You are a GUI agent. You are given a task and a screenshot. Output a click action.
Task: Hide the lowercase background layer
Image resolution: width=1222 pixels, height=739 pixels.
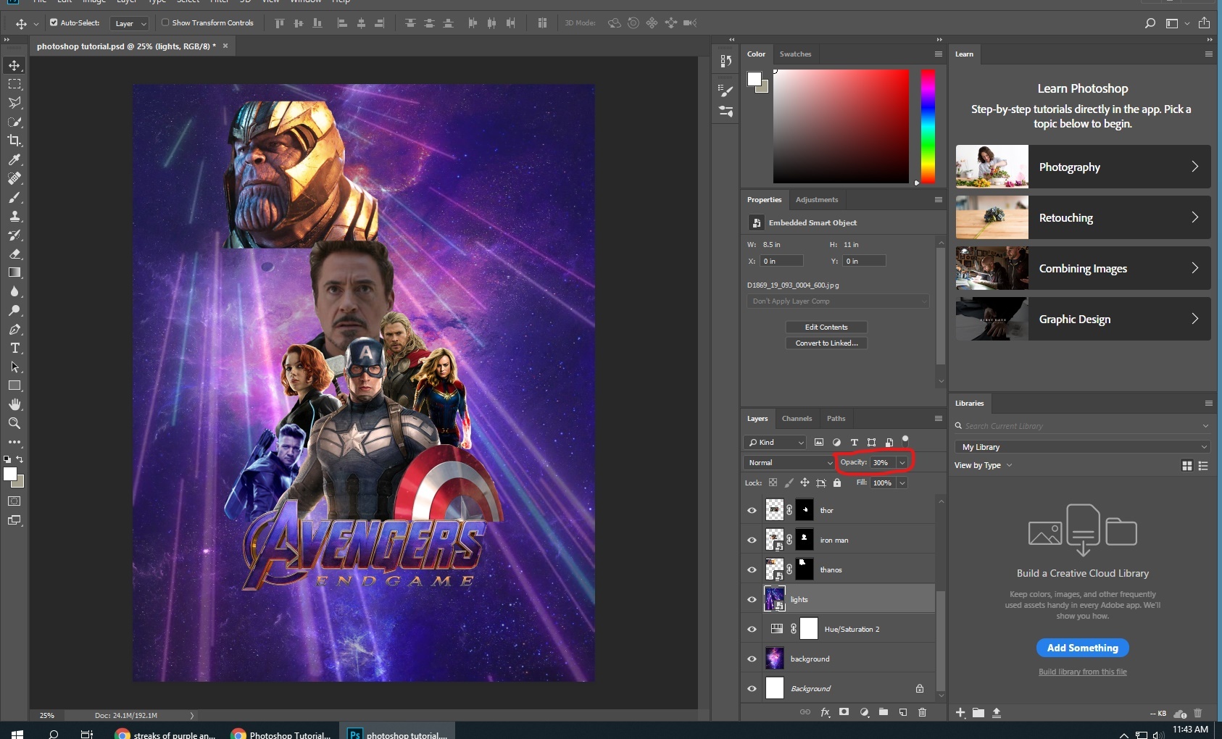point(752,659)
